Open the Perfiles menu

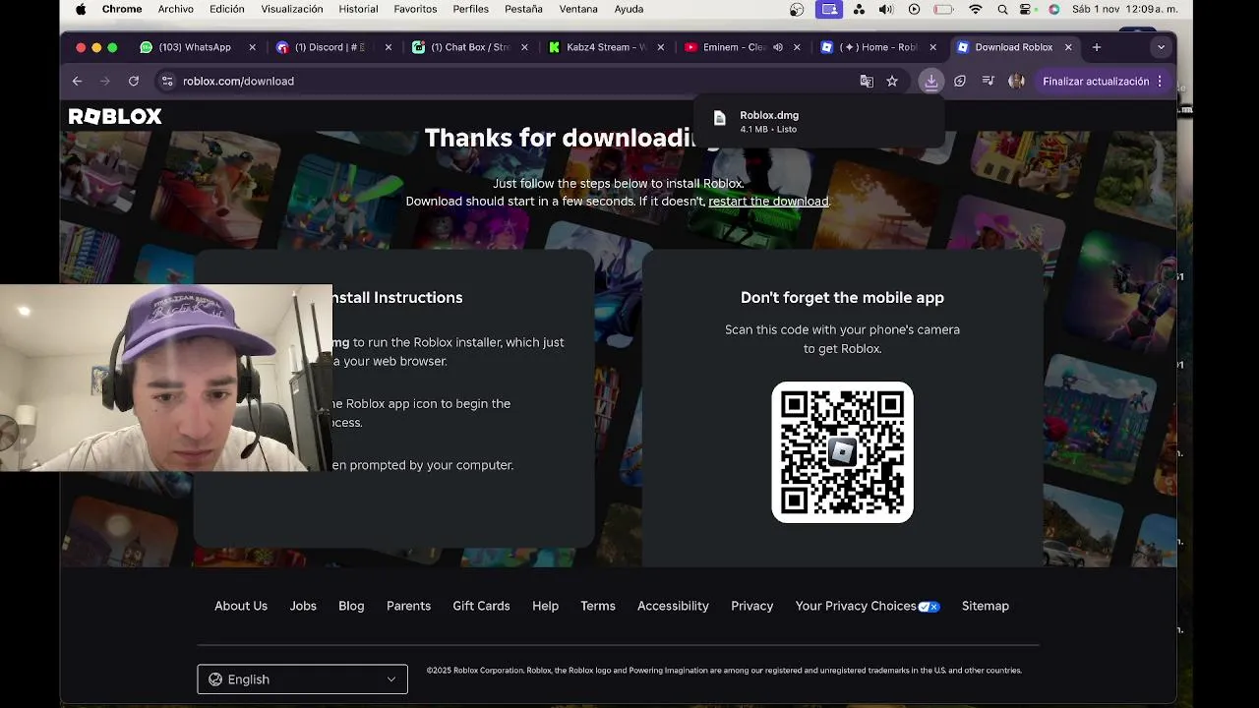tap(471, 9)
